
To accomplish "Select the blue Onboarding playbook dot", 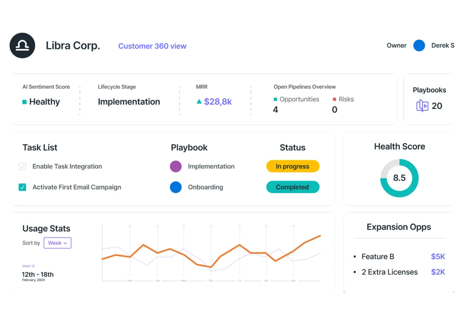I will pos(176,187).
